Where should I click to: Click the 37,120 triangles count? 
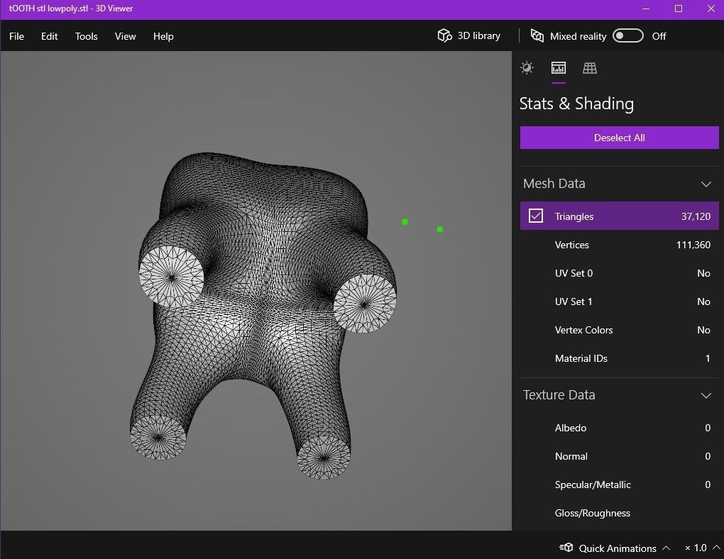696,216
